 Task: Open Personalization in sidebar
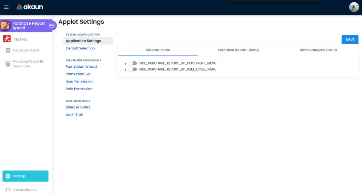[25, 189]
